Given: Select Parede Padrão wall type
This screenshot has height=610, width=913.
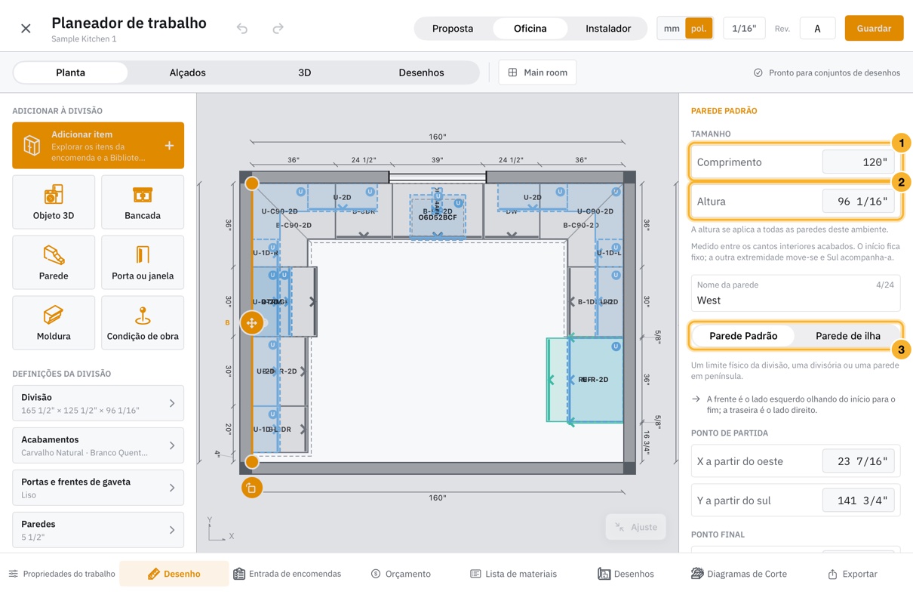Looking at the screenshot, I should coord(743,336).
